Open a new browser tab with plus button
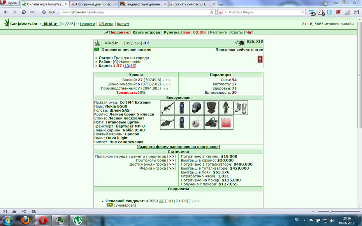This screenshot has width=362, height=226. 221,4
